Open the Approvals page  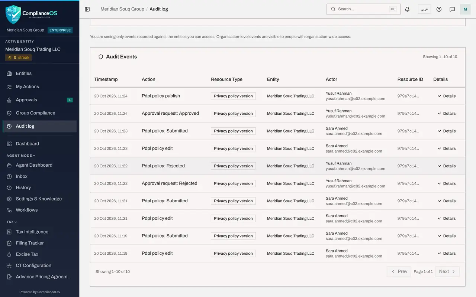tap(39, 100)
